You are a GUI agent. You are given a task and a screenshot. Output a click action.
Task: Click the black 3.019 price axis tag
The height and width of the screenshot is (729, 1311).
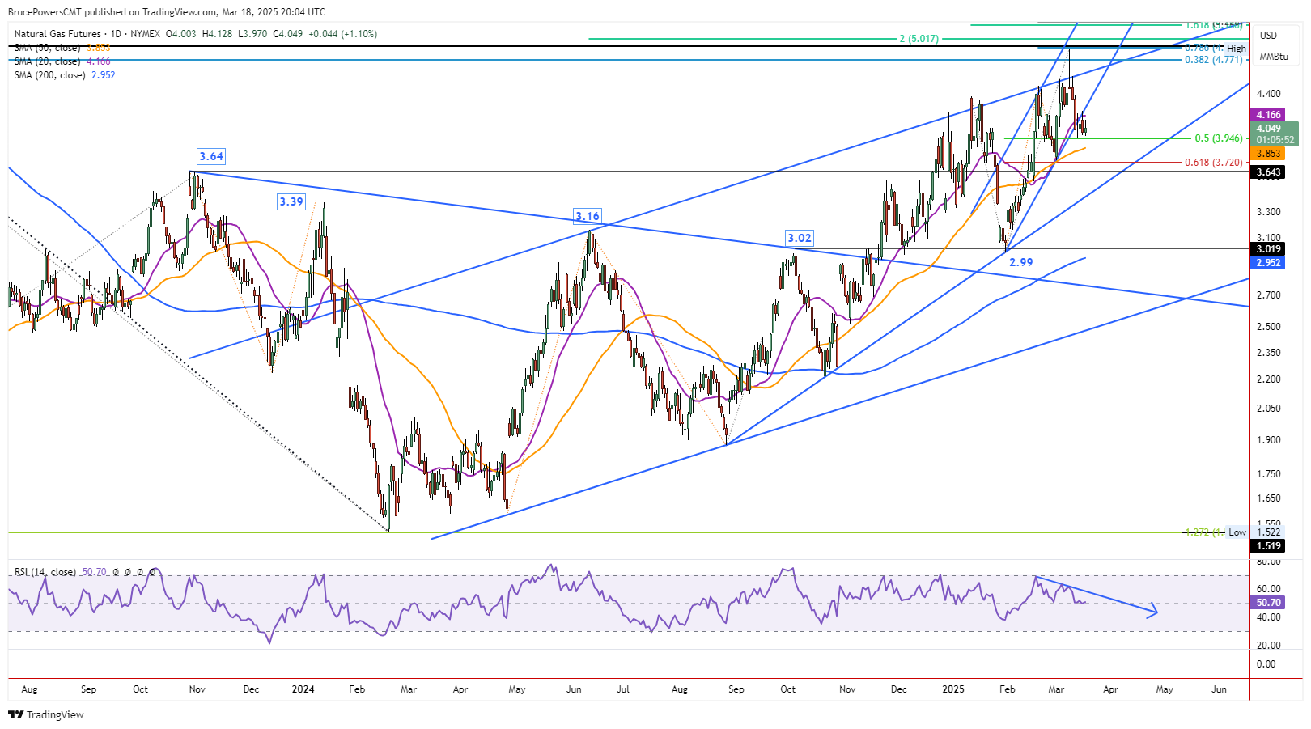1268,249
